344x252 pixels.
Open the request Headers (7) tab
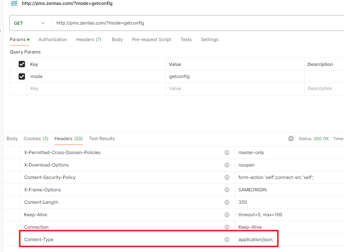pos(88,40)
